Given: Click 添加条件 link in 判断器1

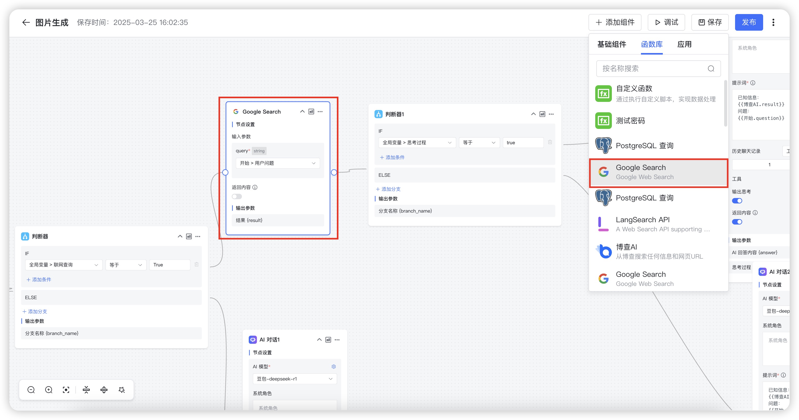Looking at the screenshot, I should click(392, 157).
